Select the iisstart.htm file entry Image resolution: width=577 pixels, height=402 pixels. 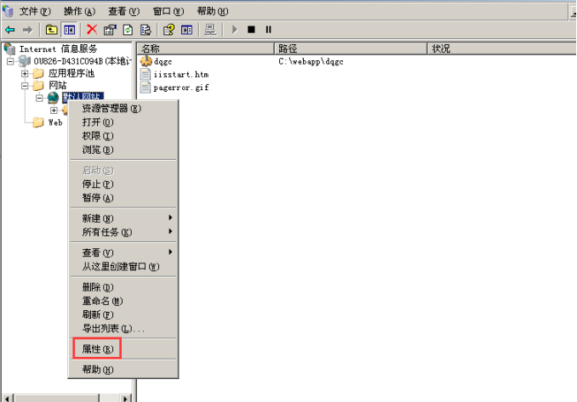pyautogui.click(x=181, y=75)
